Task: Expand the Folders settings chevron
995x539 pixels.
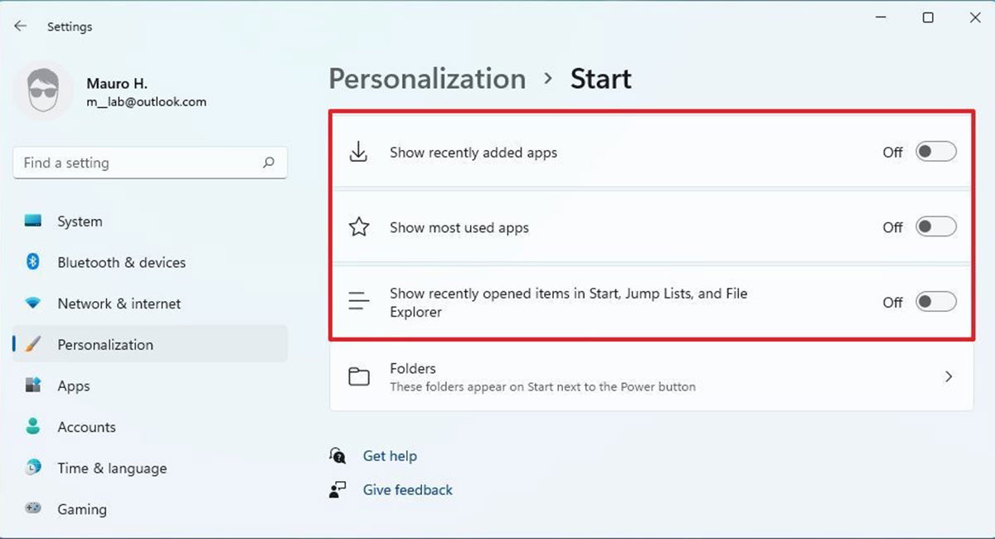Action: (949, 376)
